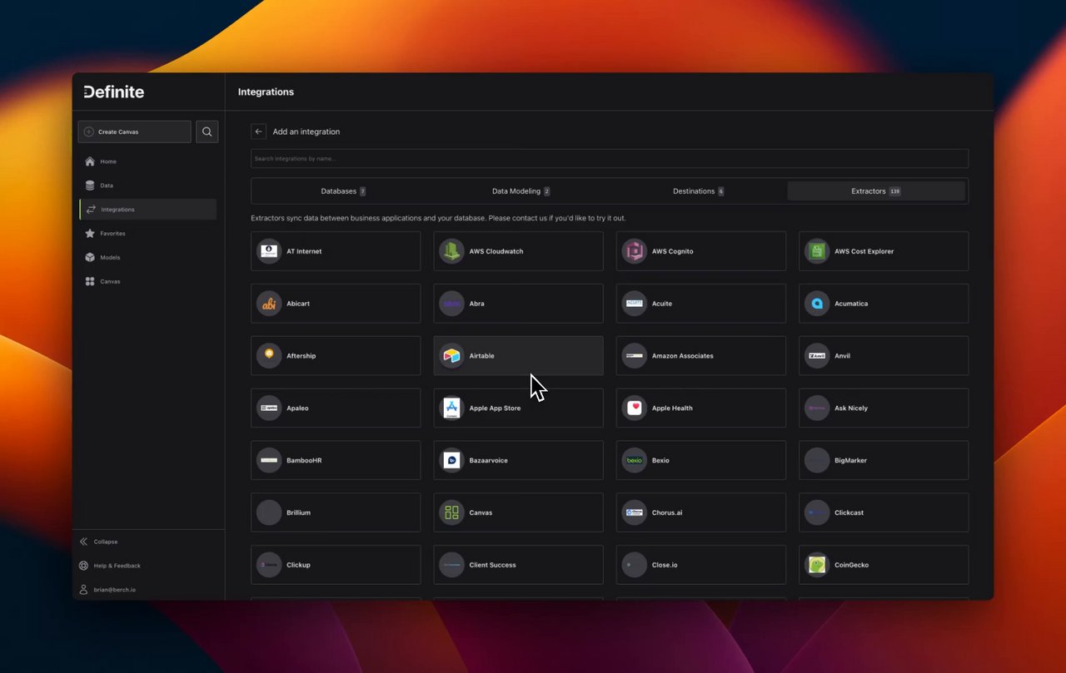The width and height of the screenshot is (1066, 673).
Task: Switch to the Data Modeling tab
Action: [521, 191]
